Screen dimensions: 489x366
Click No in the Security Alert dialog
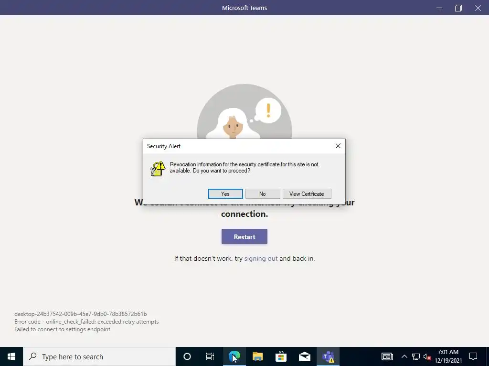263,193
